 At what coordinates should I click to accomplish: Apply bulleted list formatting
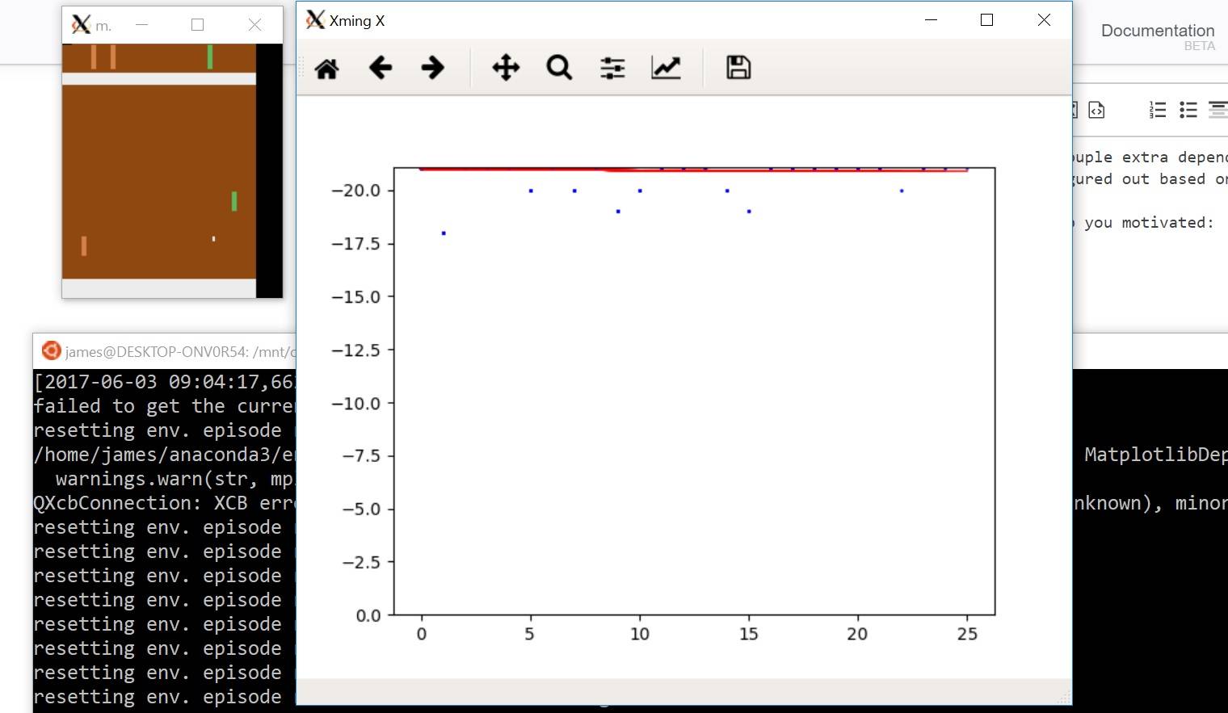1188,110
